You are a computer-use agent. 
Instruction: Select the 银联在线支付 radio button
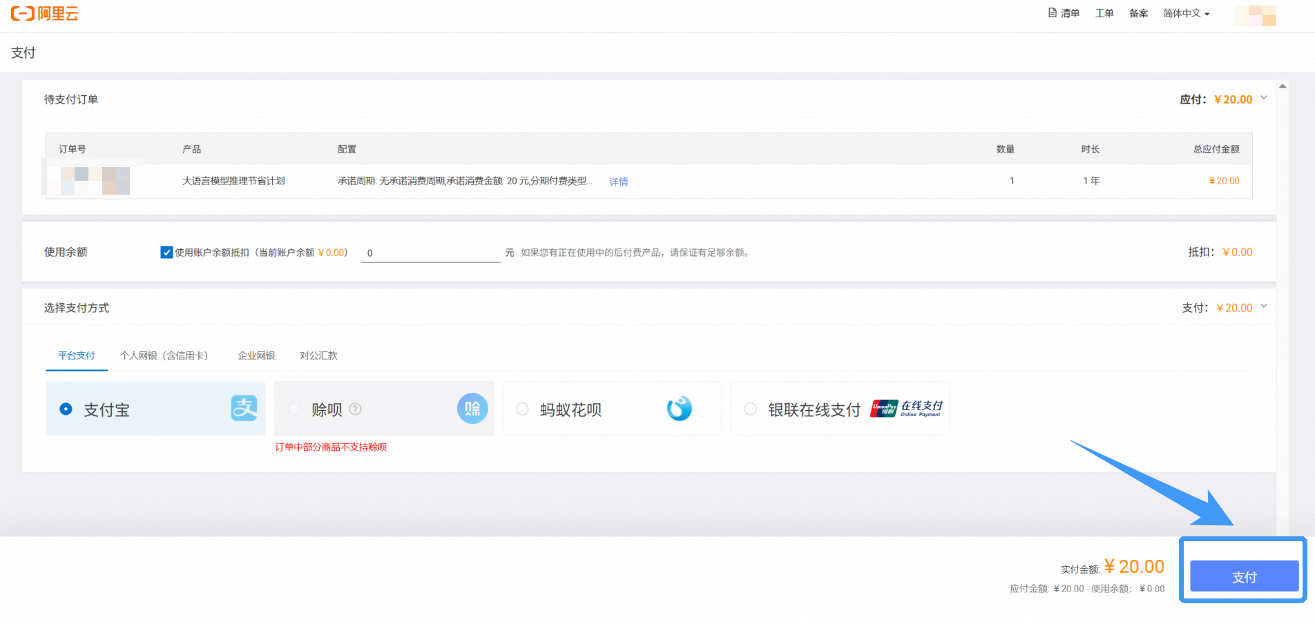pyautogui.click(x=750, y=409)
